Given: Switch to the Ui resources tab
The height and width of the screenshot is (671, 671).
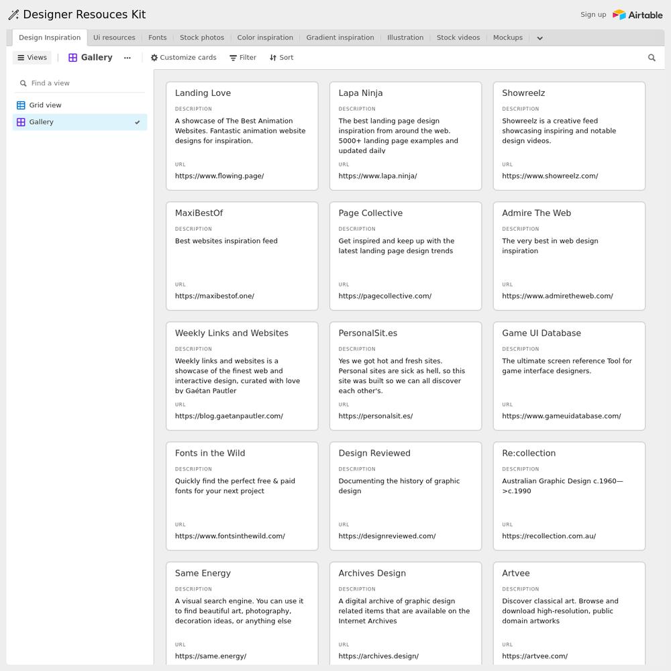Looking at the screenshot, I should pyautogui.click(x=114, y=38).
